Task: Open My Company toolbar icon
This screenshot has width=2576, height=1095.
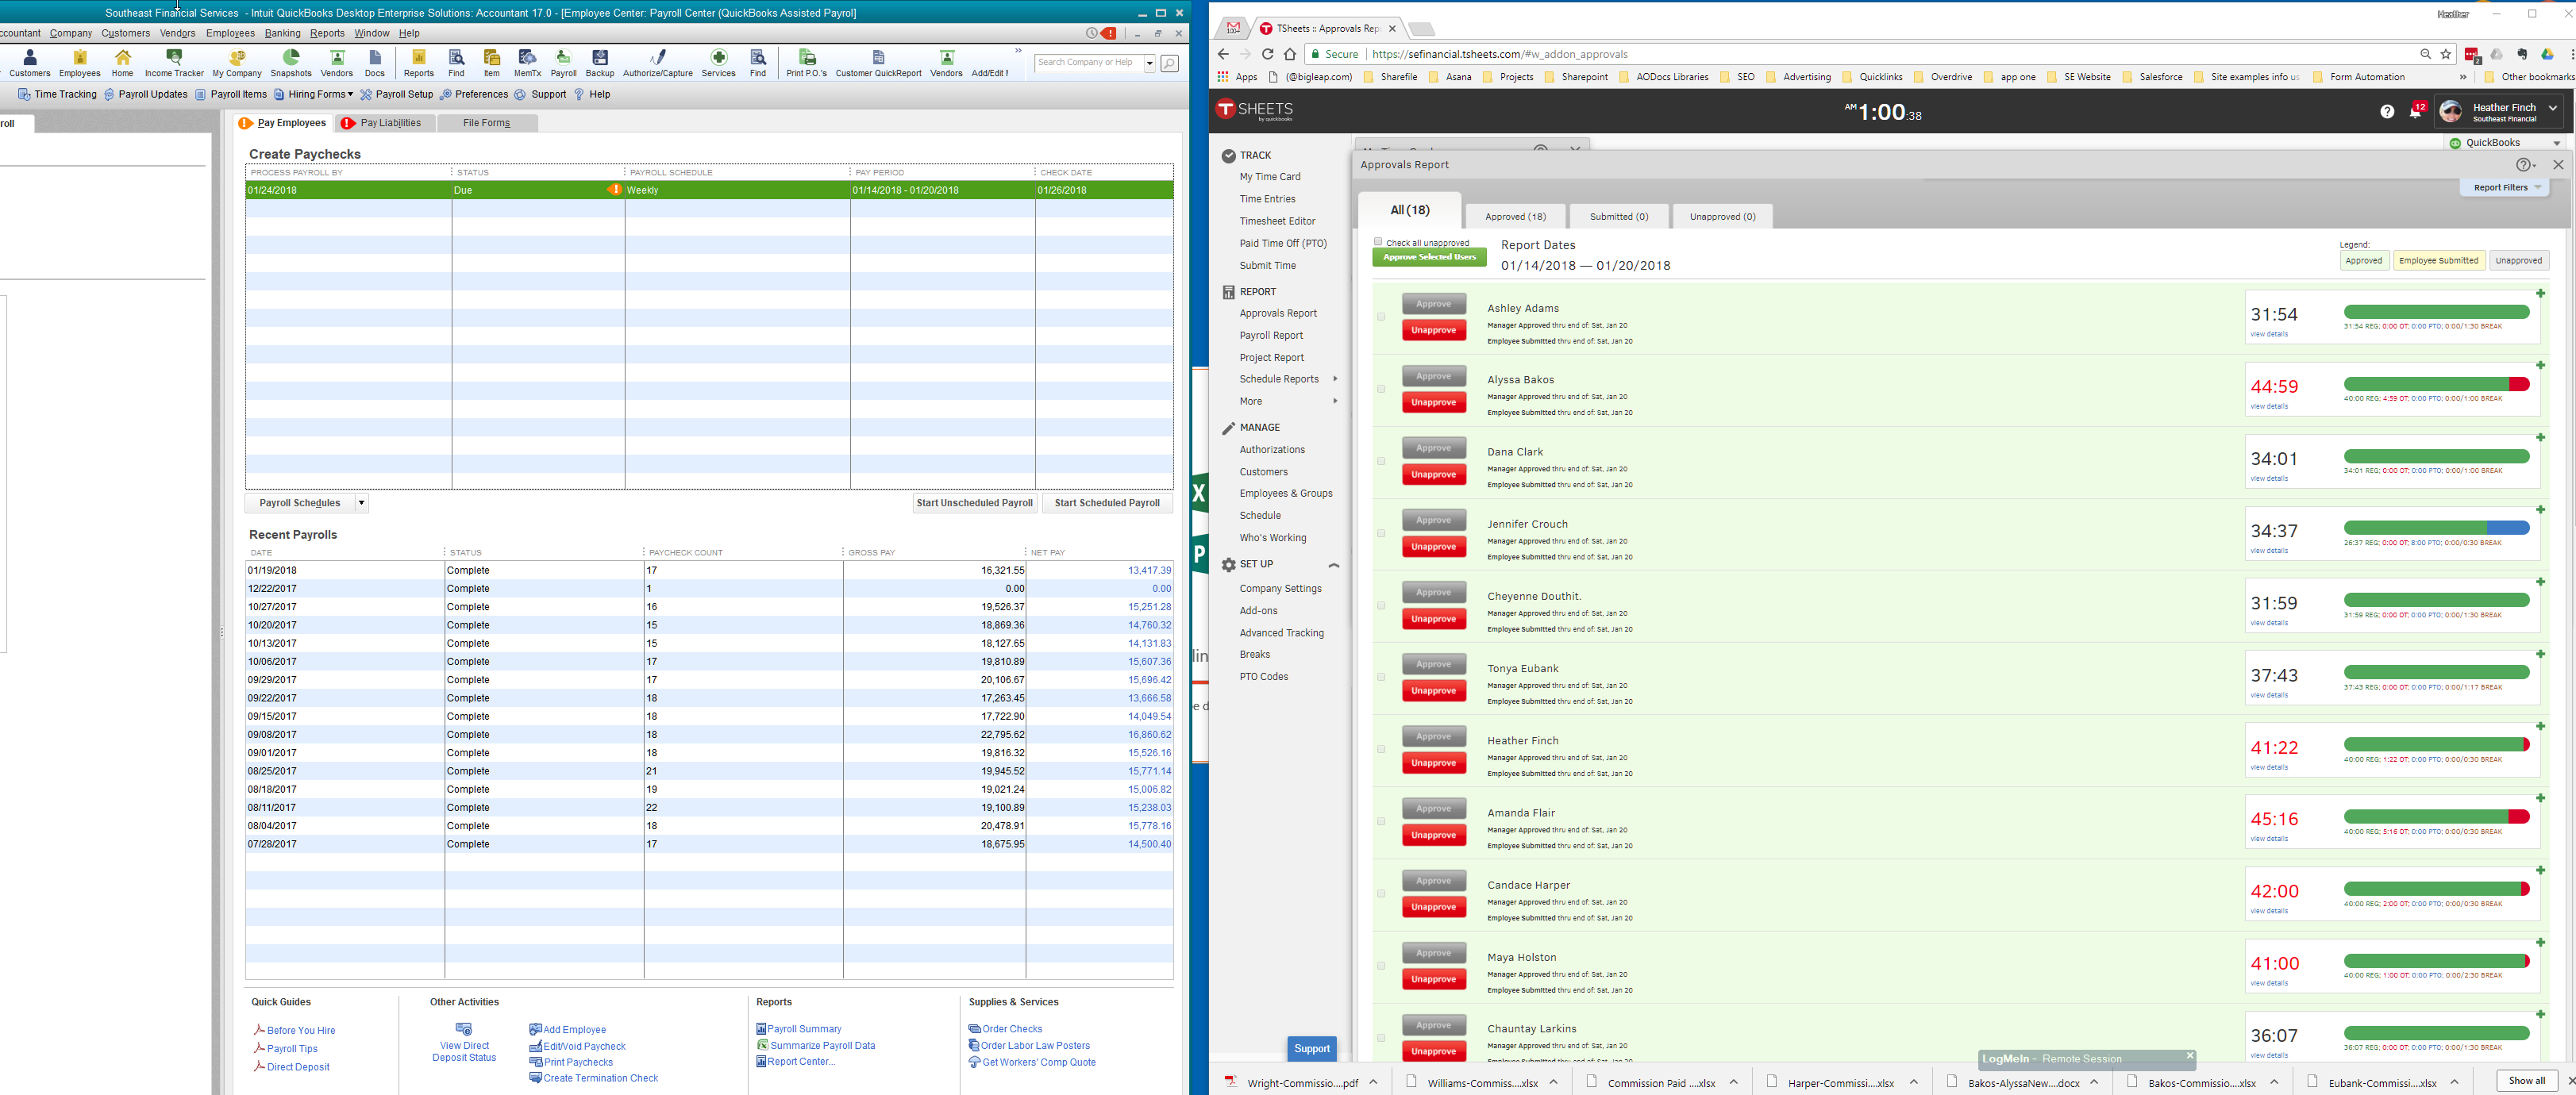Action: tap(237, 62)
